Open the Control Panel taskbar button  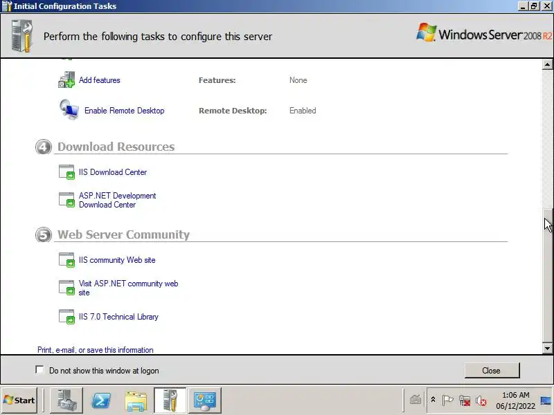pyautogui.click(x=205, y=400)
